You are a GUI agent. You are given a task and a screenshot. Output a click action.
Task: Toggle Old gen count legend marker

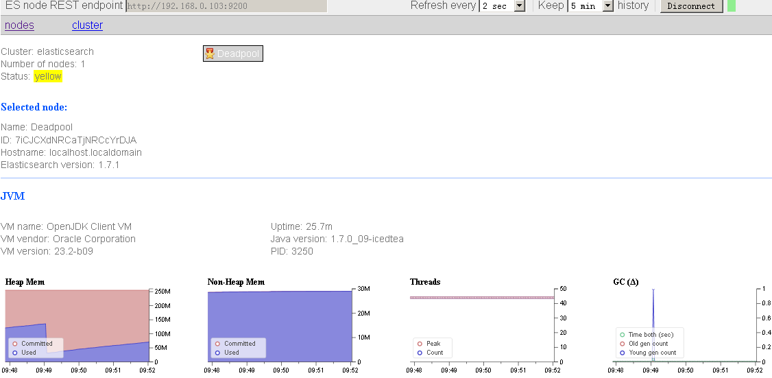[x=623, y=344]
